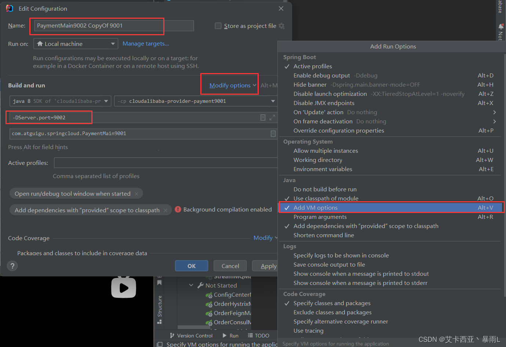Toggle Specify classes and packages option
This screenshot has width=506, height=347.
point(390,303)
